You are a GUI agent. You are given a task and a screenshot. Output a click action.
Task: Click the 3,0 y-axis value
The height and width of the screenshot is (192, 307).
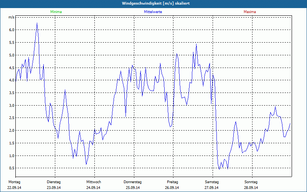(x=12, y=105)
